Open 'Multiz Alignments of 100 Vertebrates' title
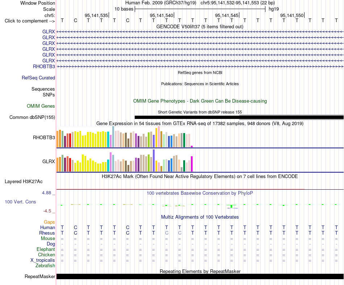 pos(200,217)
